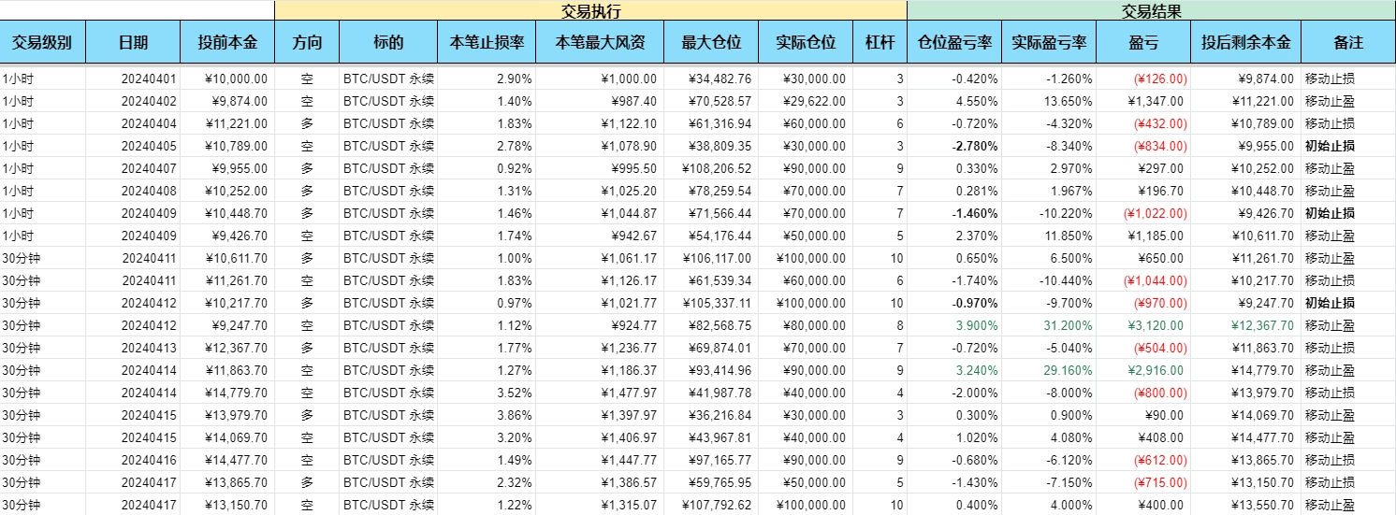Screen dimensions: 1396x515
Task: Select the 标的 header cell
Action: coord(387,43)
